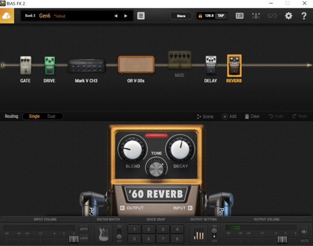Toggle input volume LOCK
Viewport: 313px width, 246px height.
[84, 238]
